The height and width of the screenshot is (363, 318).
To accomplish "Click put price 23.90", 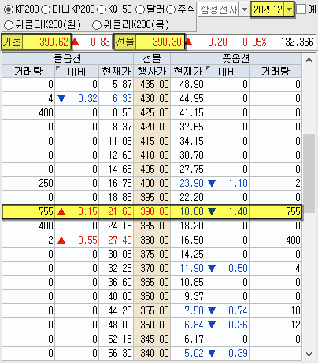I will pyautogui.click(x=191, y=184).
